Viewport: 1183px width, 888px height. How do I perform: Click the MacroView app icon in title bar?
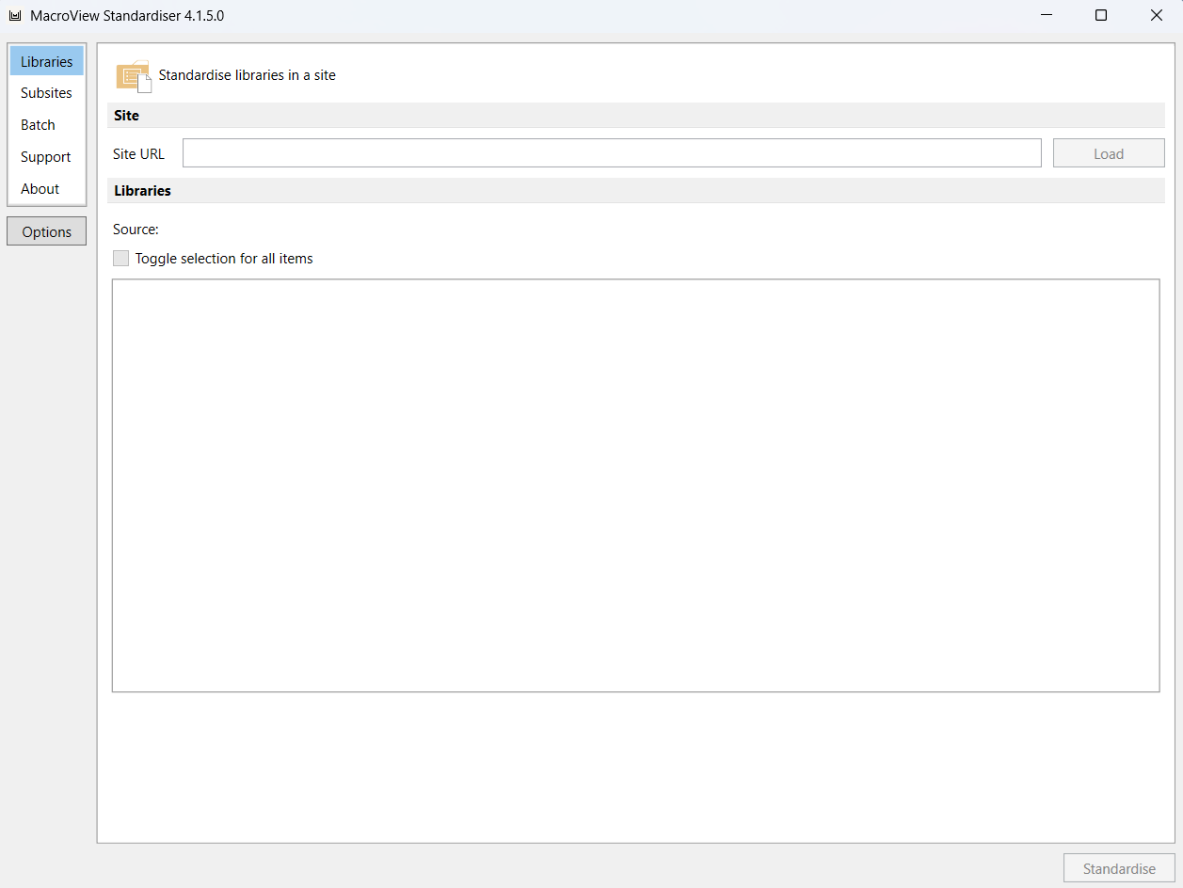[x=14, y=16]
